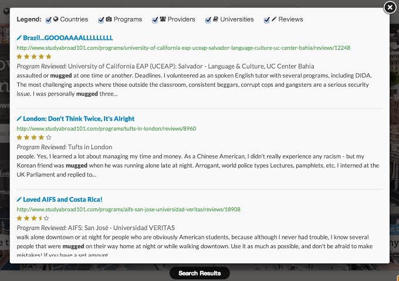Follow the tufts-in-london reviews URL

click(x=106, y=128)
